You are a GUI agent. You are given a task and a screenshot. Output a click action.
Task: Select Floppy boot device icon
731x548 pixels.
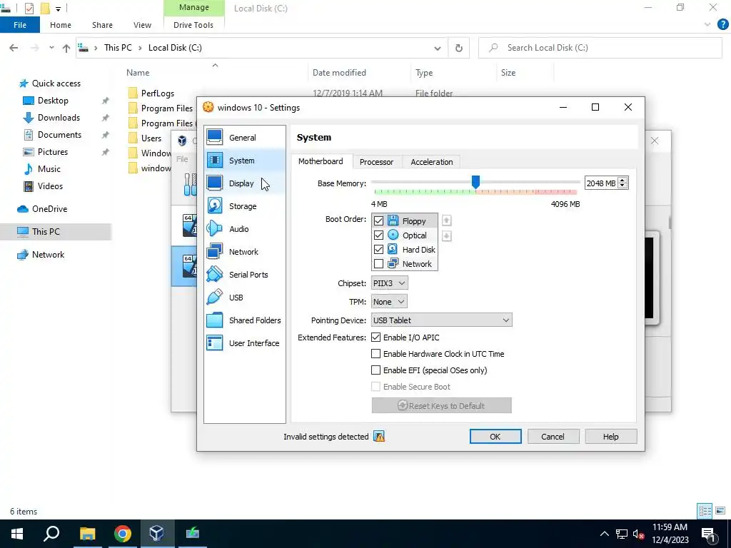click(393, 220)
